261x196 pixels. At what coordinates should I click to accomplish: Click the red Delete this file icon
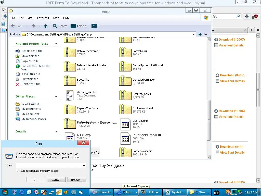point(18,84)
